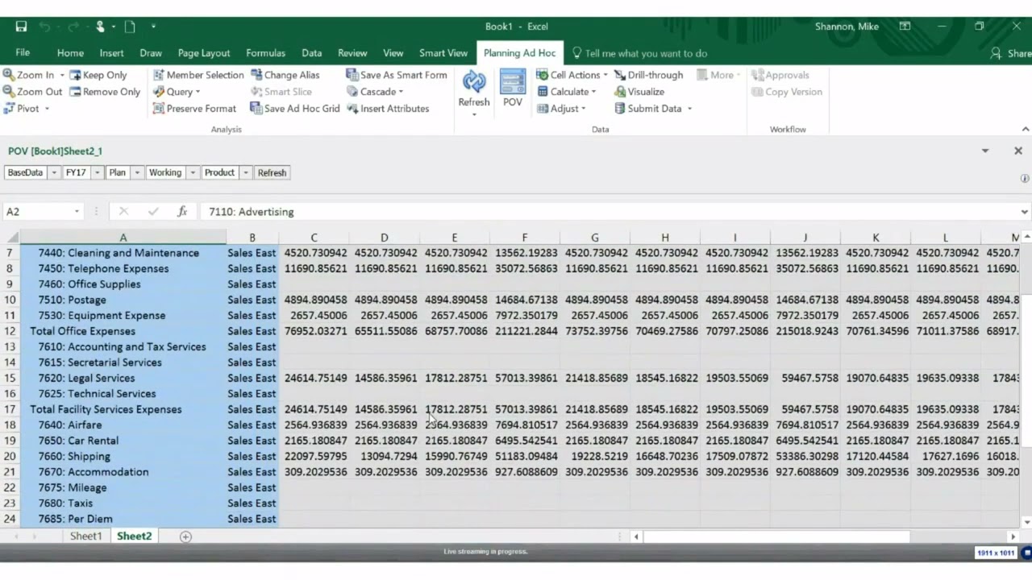Image resolution: width=1032 pixels, height=580 pixels.
Task: Click the Cascade command
Action: tap(375, 92)
